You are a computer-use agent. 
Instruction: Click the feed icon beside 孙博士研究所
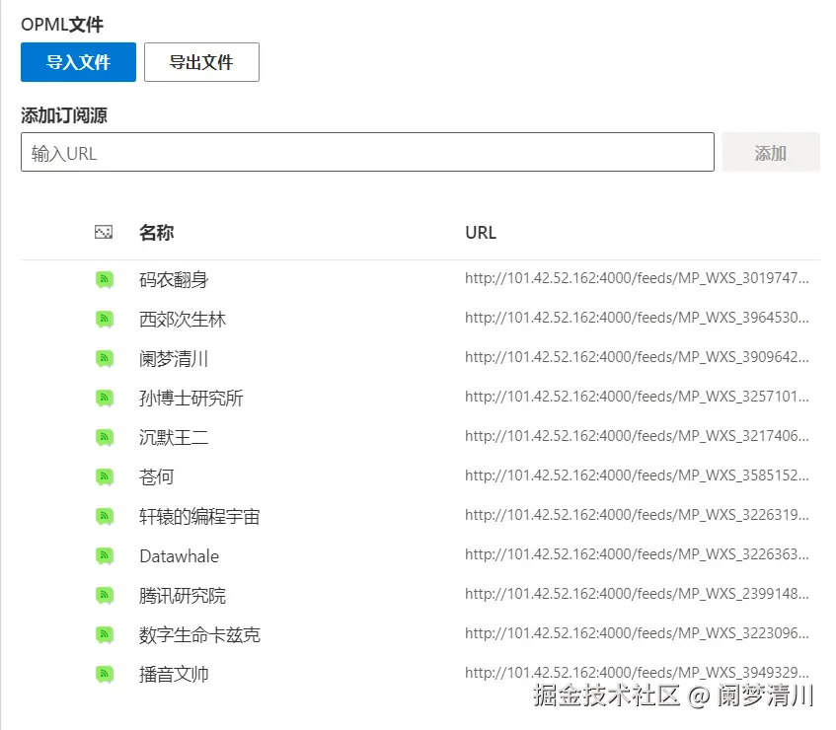105,398
